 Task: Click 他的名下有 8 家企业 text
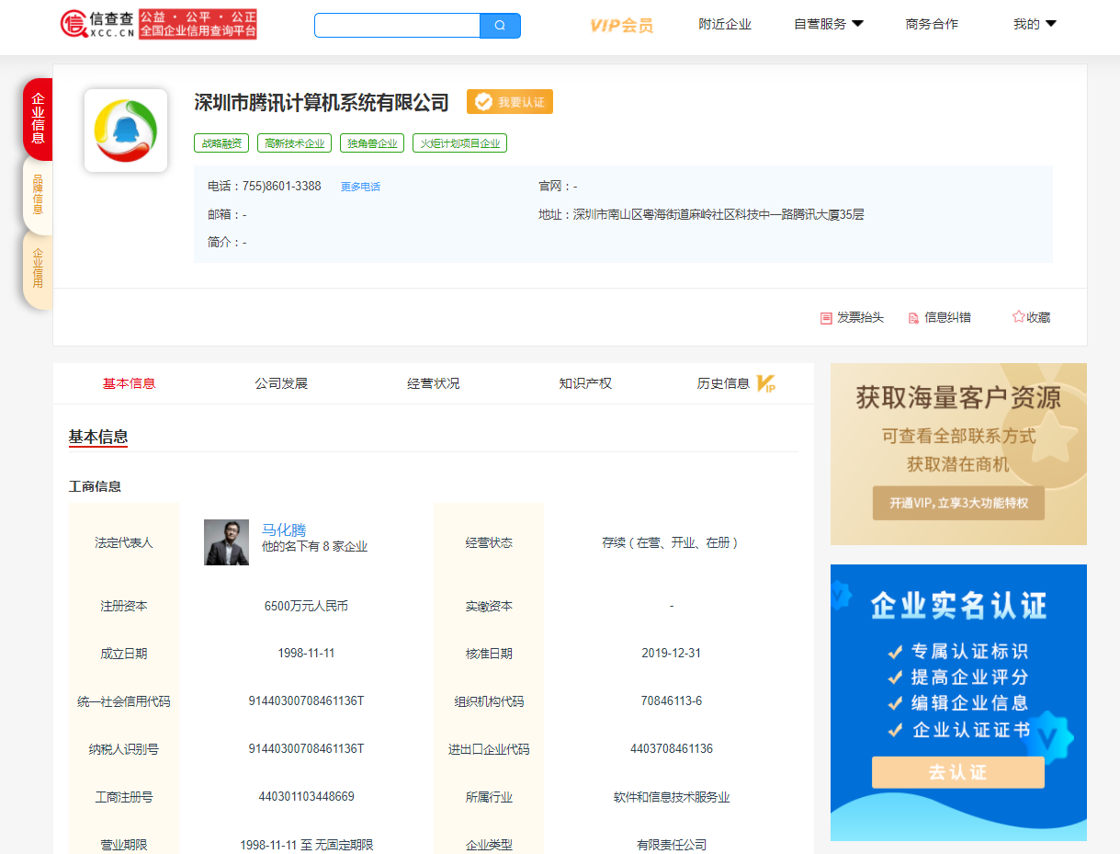pos(314,547)
